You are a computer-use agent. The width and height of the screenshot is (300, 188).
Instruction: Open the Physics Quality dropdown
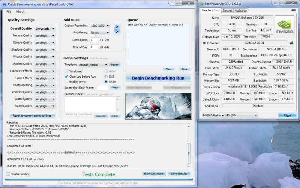pyautogui.click(x=45, y=57)
